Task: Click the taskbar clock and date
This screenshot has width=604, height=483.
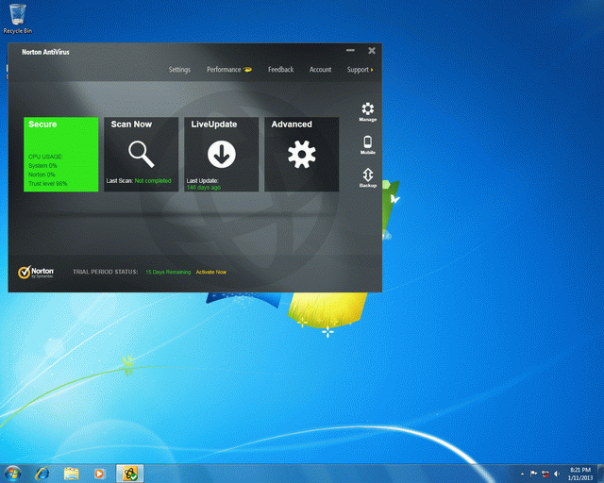Action: point(580,474)
